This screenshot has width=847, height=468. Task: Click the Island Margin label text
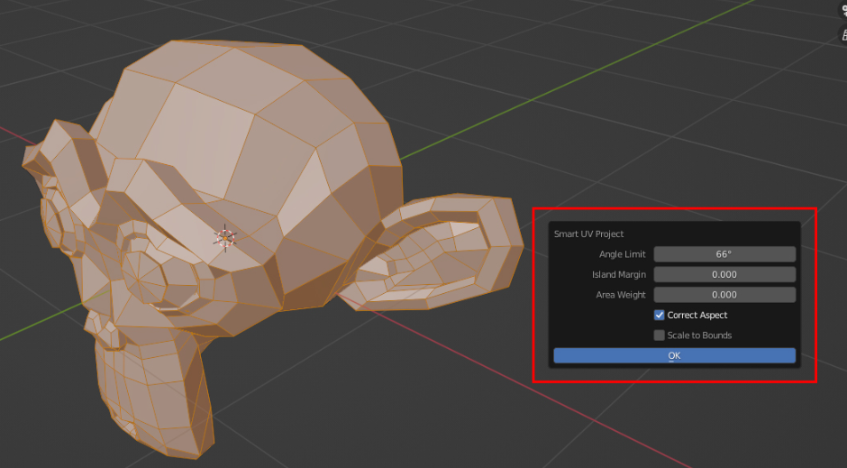click(x=619, y=274)
